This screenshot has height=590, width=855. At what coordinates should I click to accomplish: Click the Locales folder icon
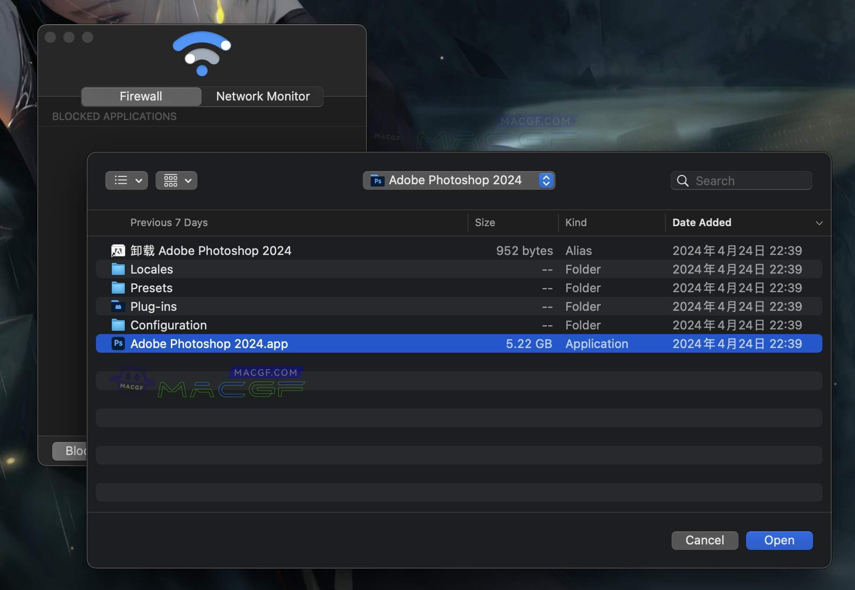(118, 269)
